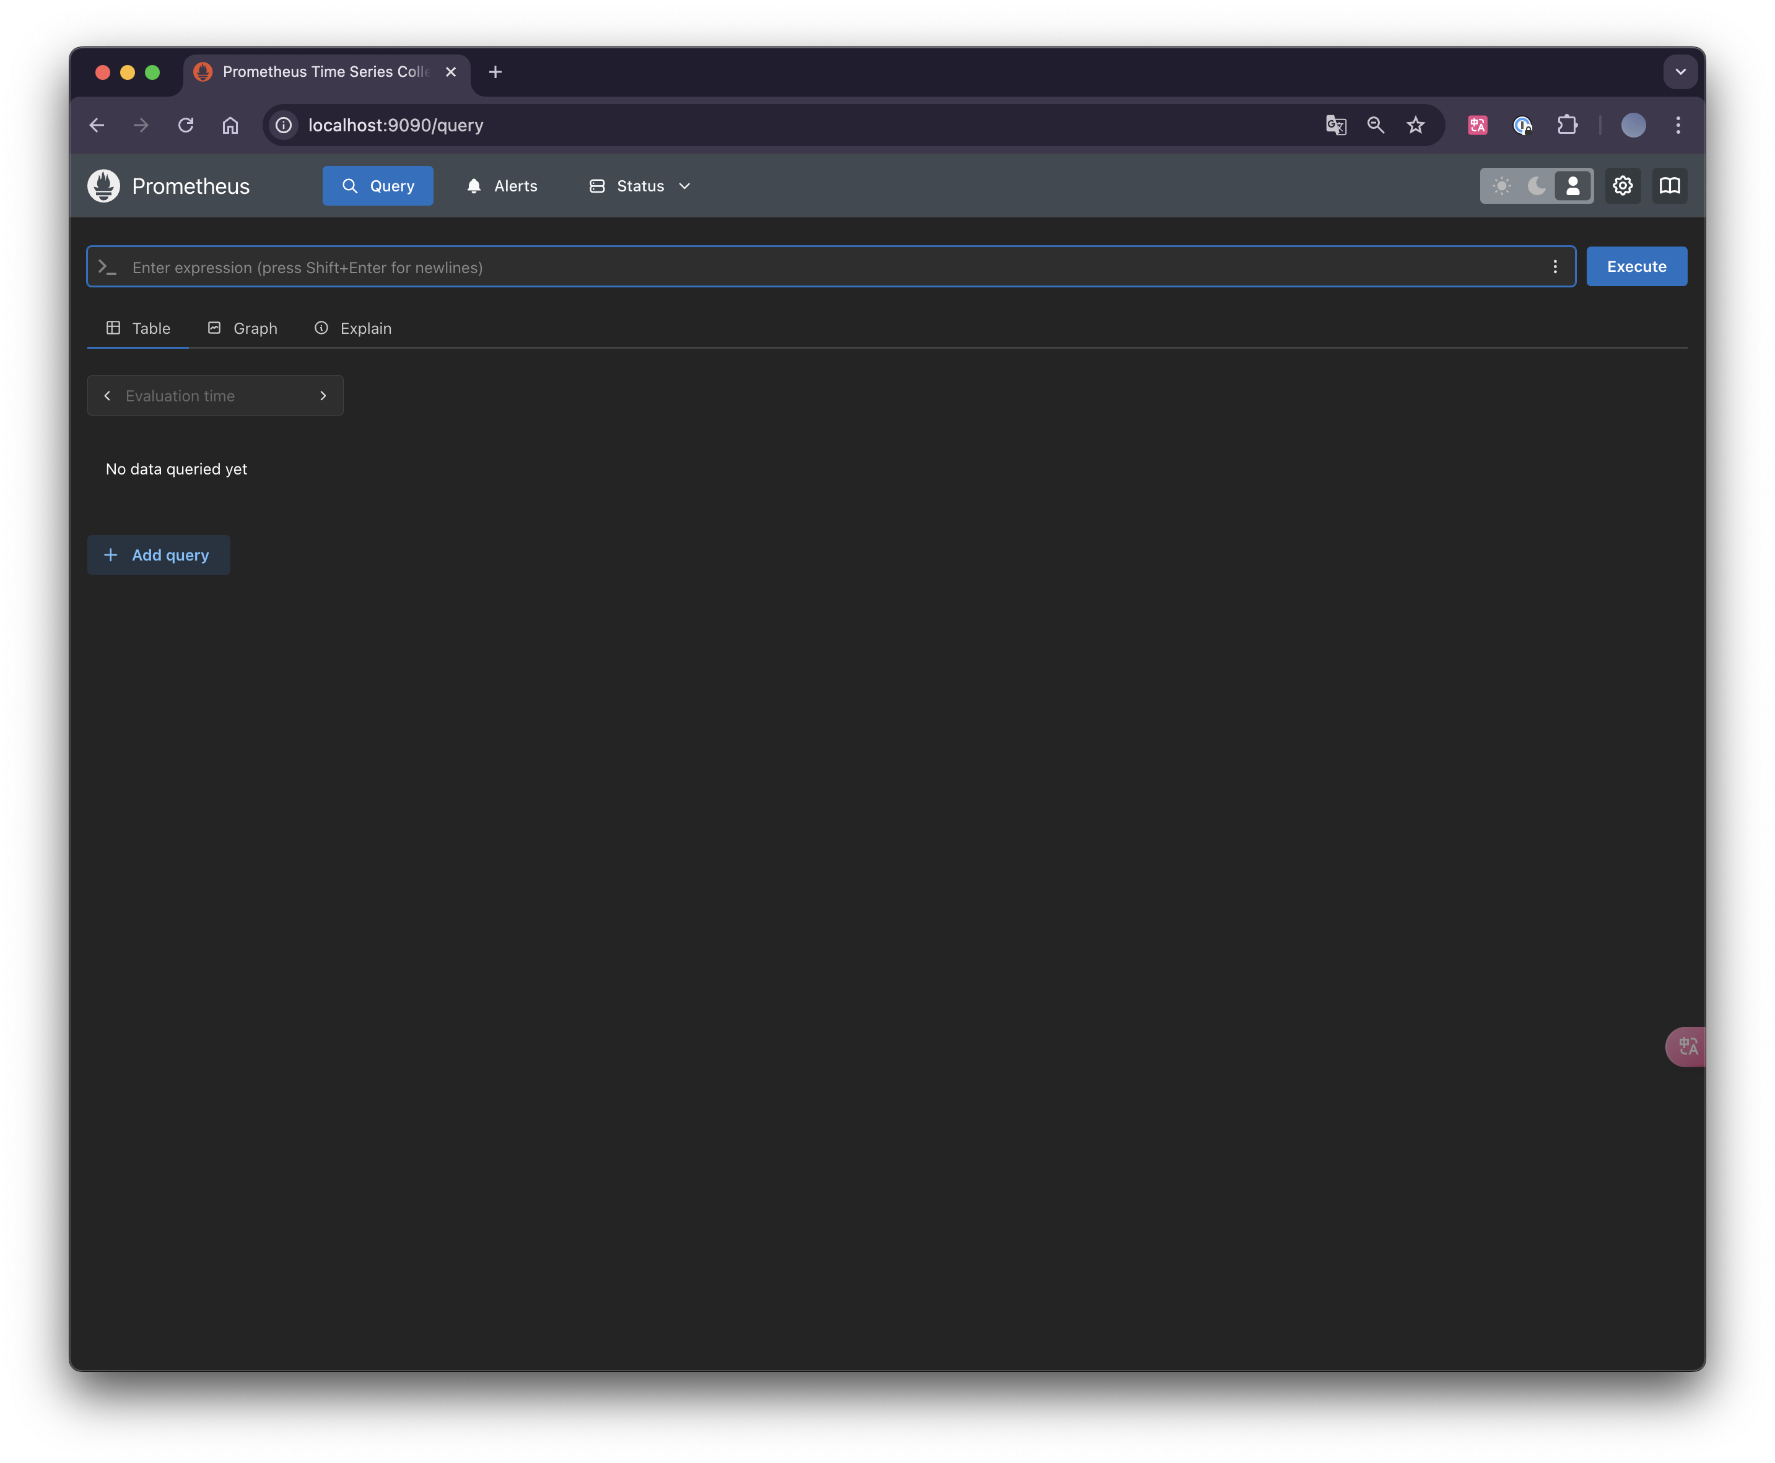Open browser extensions puzzle icon
Image resolution: width=1775 pixels, height=1463 pixels.
click(1567, 124)
